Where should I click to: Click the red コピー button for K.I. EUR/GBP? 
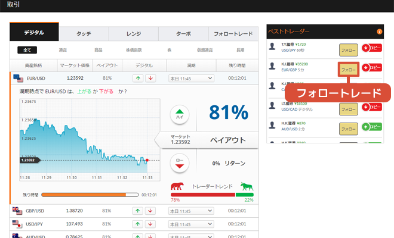tap(372, 67)
